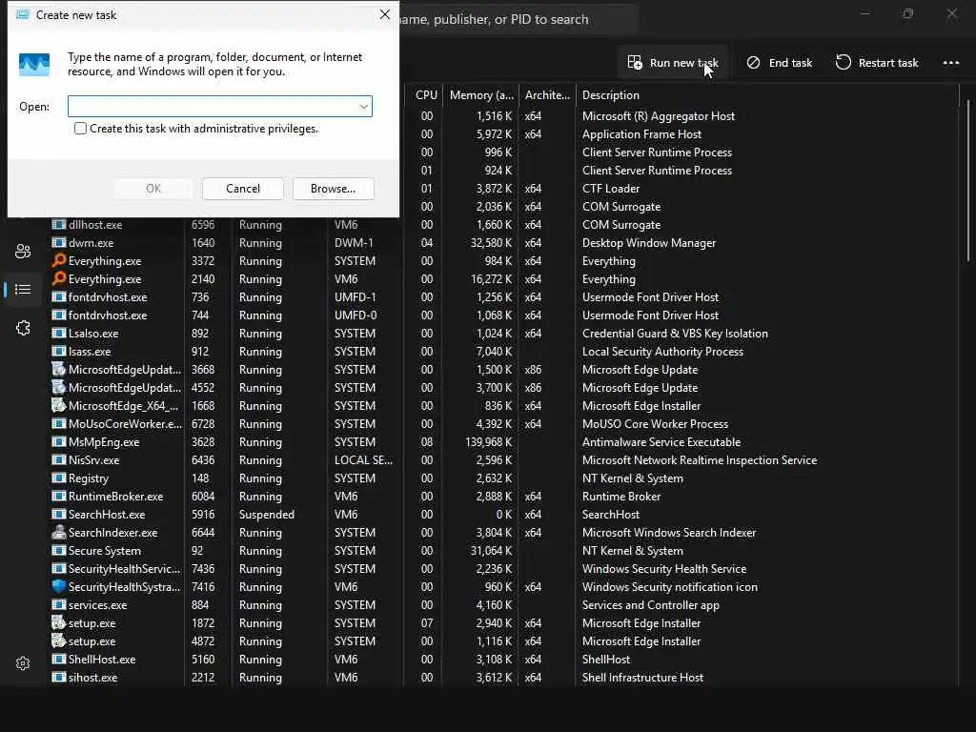Select Everything.exe icon with PID 2140

coord(58,278)
